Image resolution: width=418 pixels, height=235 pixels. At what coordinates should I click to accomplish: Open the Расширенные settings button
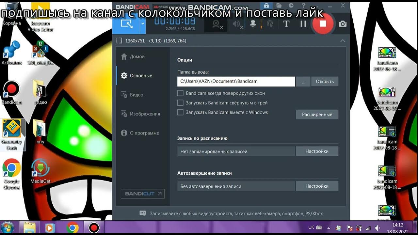pyautogui.click(x=317, y=115)
